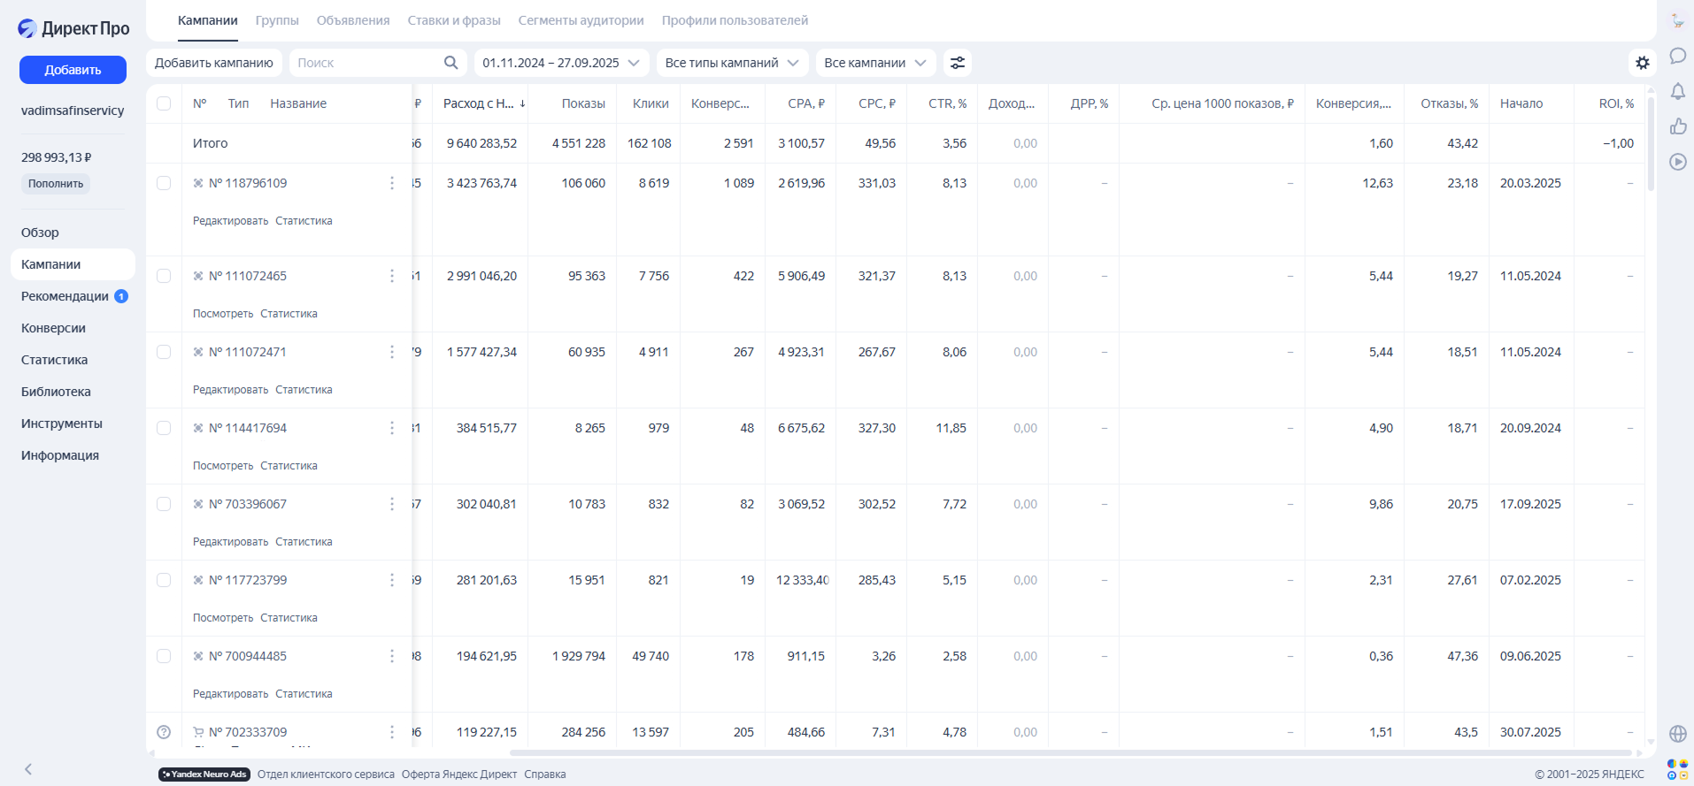Click the search magnifier icon
Viewport: 1694px width, 786px height.
pyautogui.click(x=450, y=63)
